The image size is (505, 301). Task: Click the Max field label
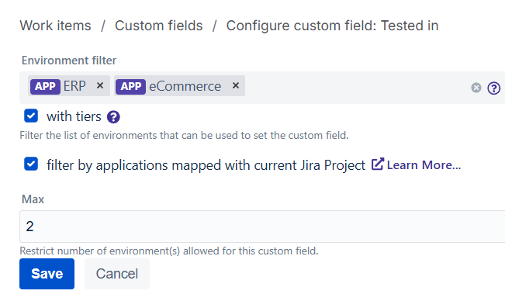33,199
